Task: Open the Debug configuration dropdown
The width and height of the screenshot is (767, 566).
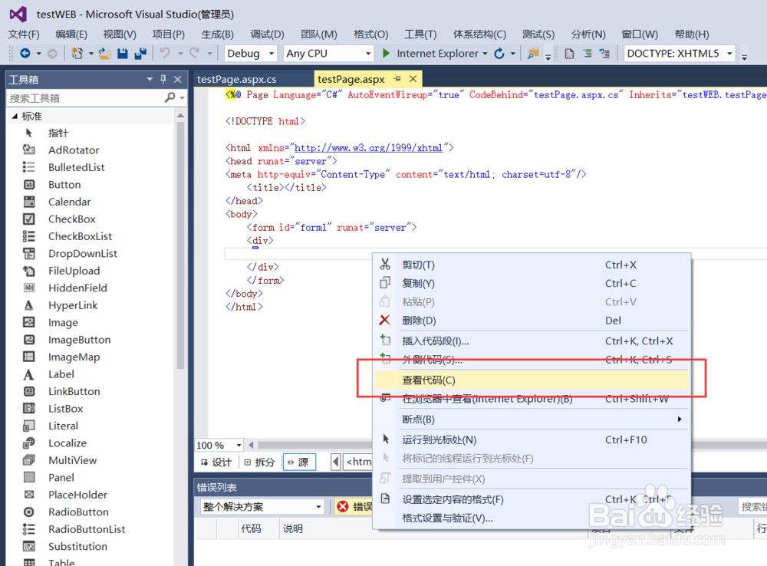Action: coord(250,53)
